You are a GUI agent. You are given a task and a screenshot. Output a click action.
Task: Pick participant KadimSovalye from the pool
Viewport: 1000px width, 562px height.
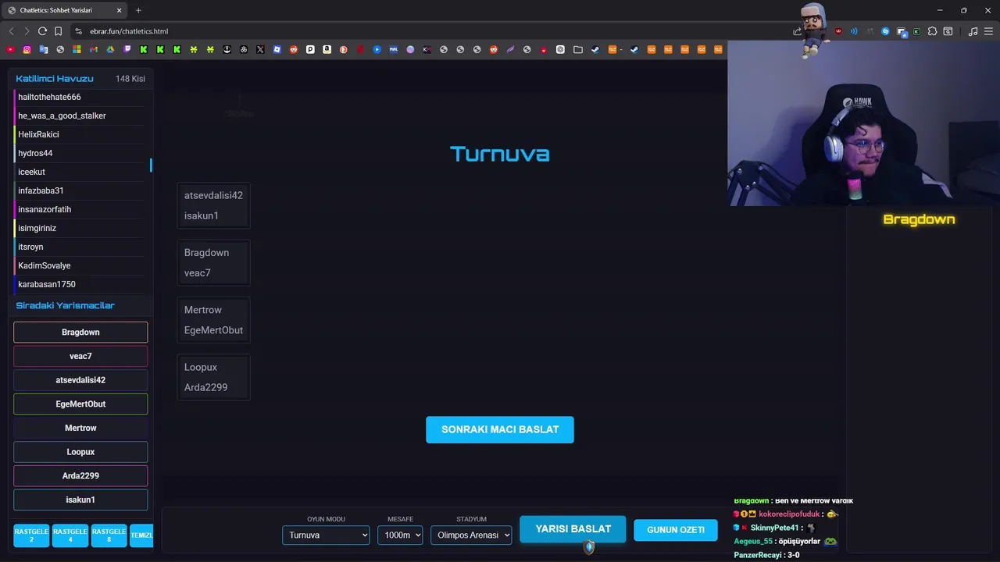click(80, 265)
